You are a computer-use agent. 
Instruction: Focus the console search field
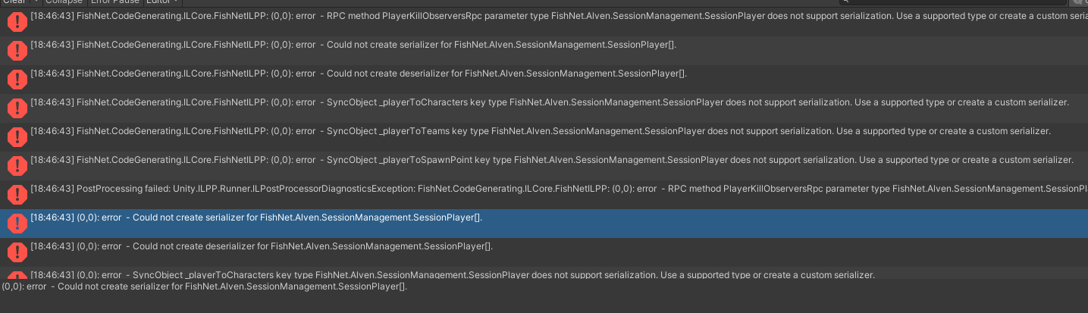point(948,2)
